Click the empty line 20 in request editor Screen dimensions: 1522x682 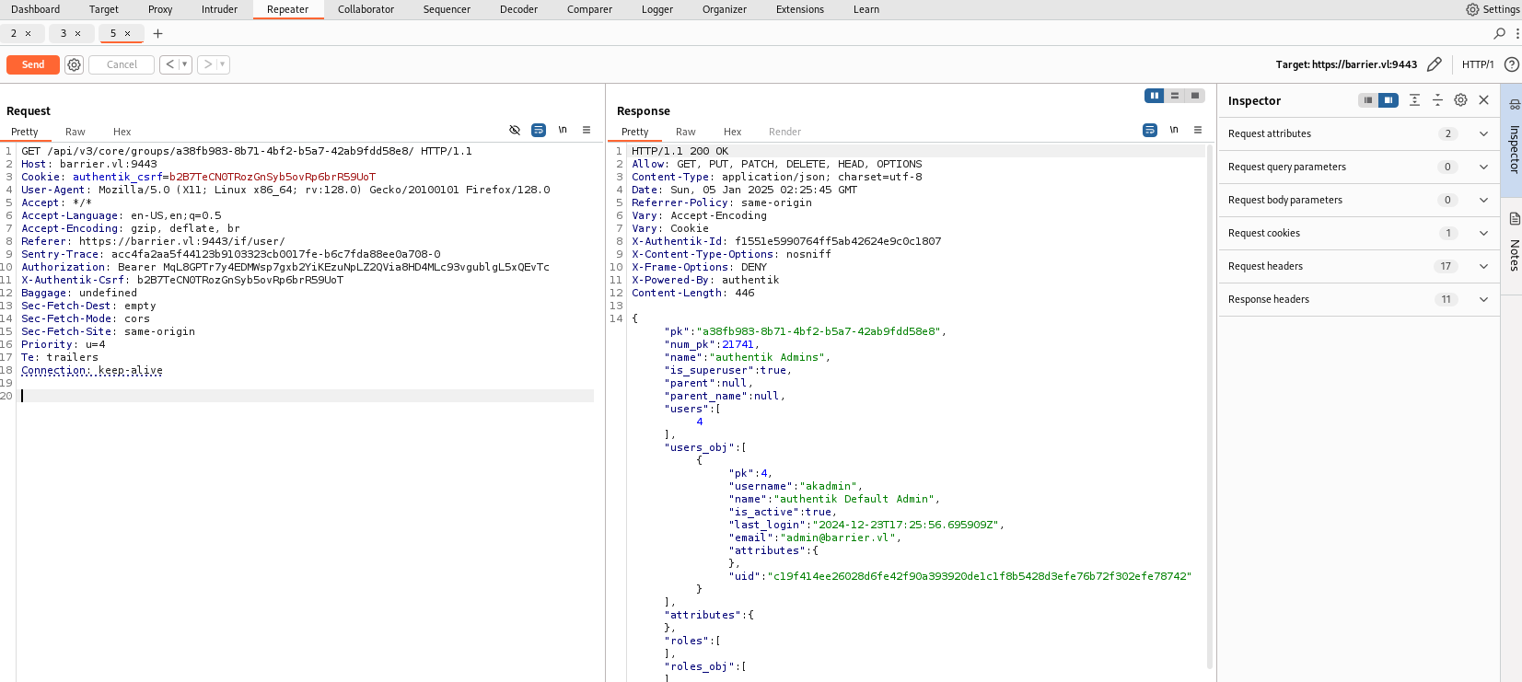(x=307, y=396)
